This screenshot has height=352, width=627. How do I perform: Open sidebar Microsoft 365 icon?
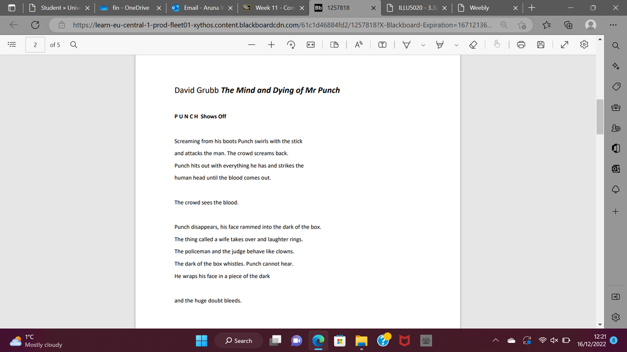coord(616,148)
